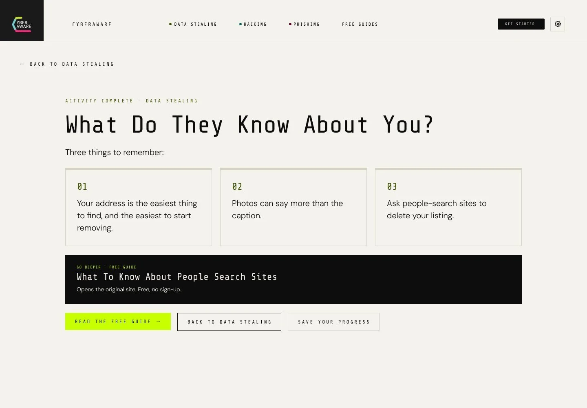Image resolution: width=587 pixels, height=408 pixels.
Task: Select card 02 'Photos can say more'
Action: coord(293,207)
